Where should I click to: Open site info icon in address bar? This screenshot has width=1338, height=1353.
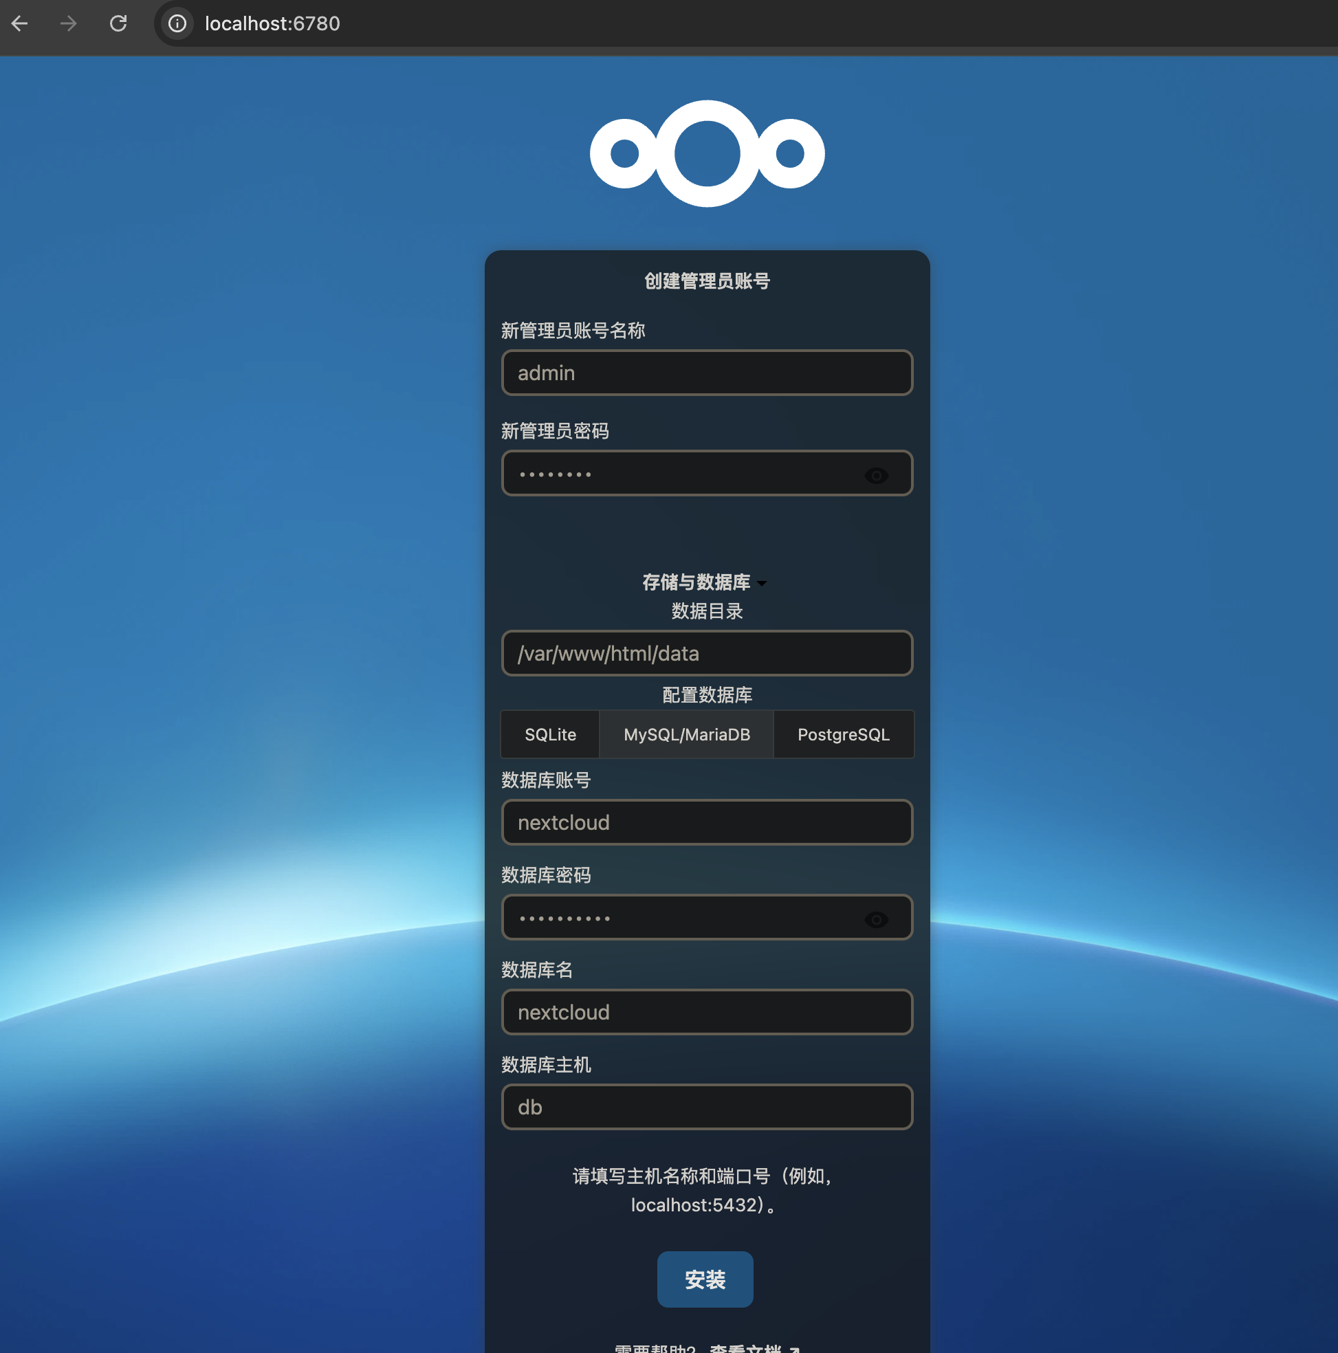click(177, 24)
